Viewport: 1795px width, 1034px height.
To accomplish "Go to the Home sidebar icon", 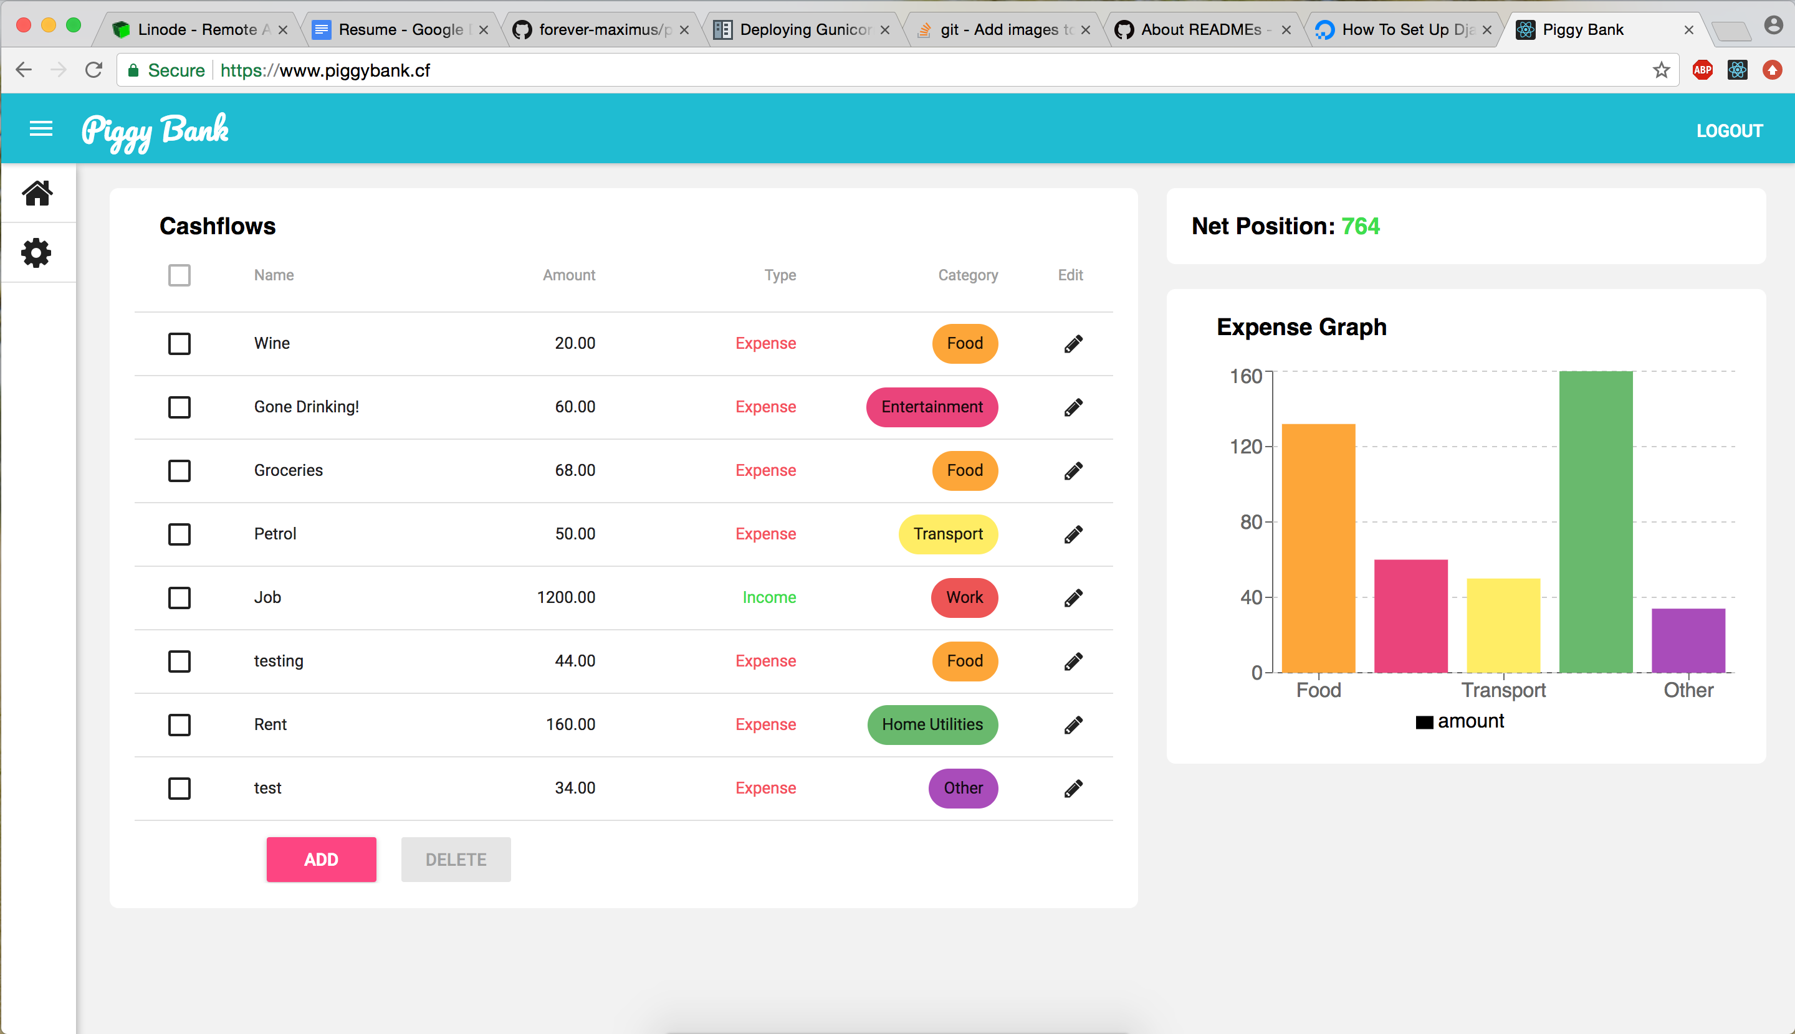I will coord(37,192).
